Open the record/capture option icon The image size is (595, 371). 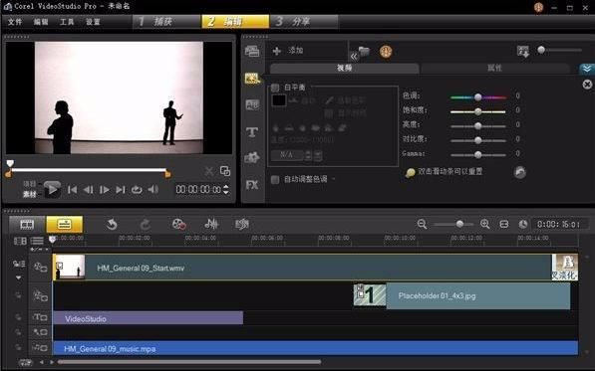(x=178, y=225)
